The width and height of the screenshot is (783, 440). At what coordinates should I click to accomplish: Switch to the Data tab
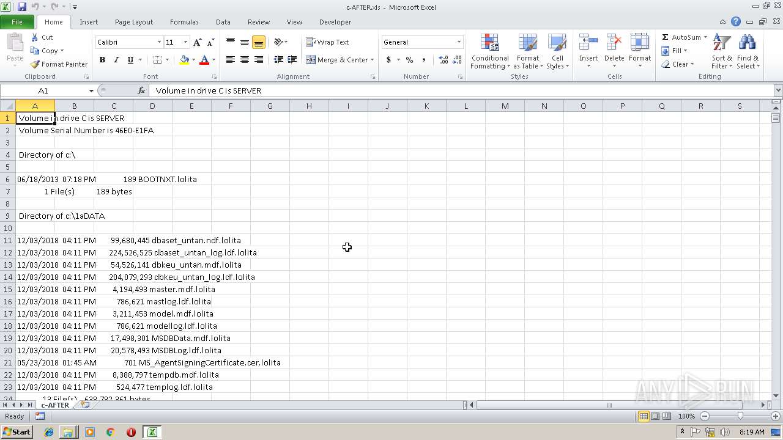click(223, 22)
